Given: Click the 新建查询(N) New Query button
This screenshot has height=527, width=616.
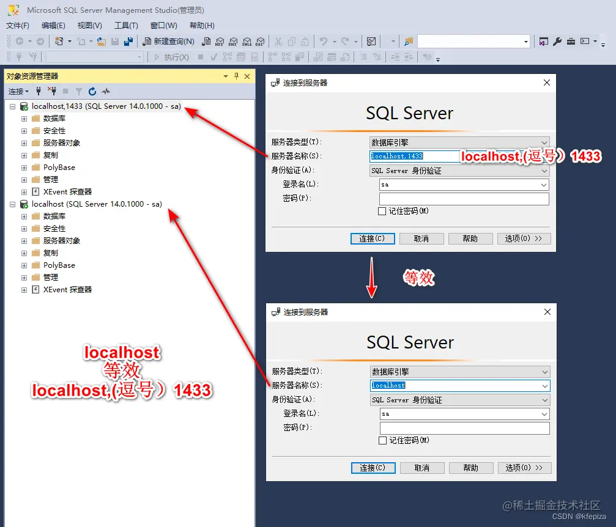Looking at the screenshot, I should pos(168,41).
